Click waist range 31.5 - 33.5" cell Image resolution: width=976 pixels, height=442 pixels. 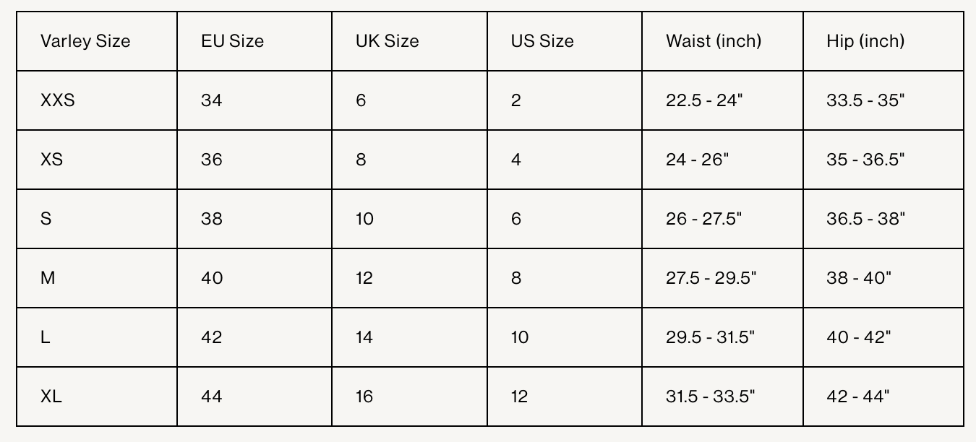[x=722, y=396]
